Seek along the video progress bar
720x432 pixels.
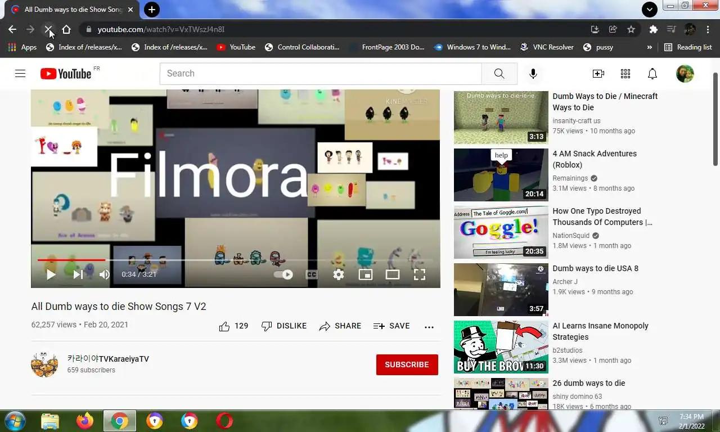pos(235,260)
